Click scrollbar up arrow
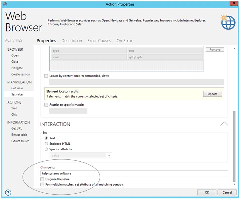 pos(234,49)
